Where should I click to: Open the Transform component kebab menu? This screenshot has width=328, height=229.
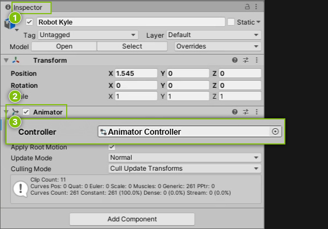click(x=256, y=61)
